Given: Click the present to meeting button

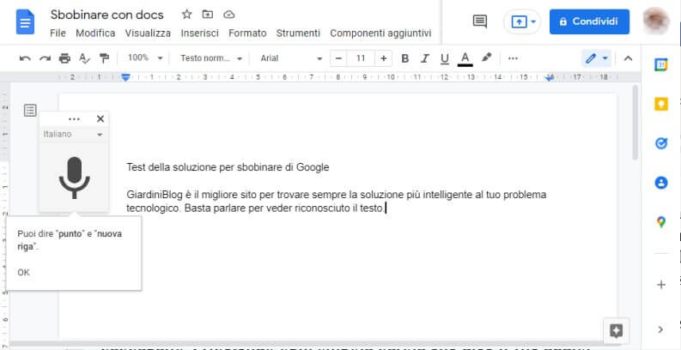Looking at the screenshot, I should click(x=522, y=21).
